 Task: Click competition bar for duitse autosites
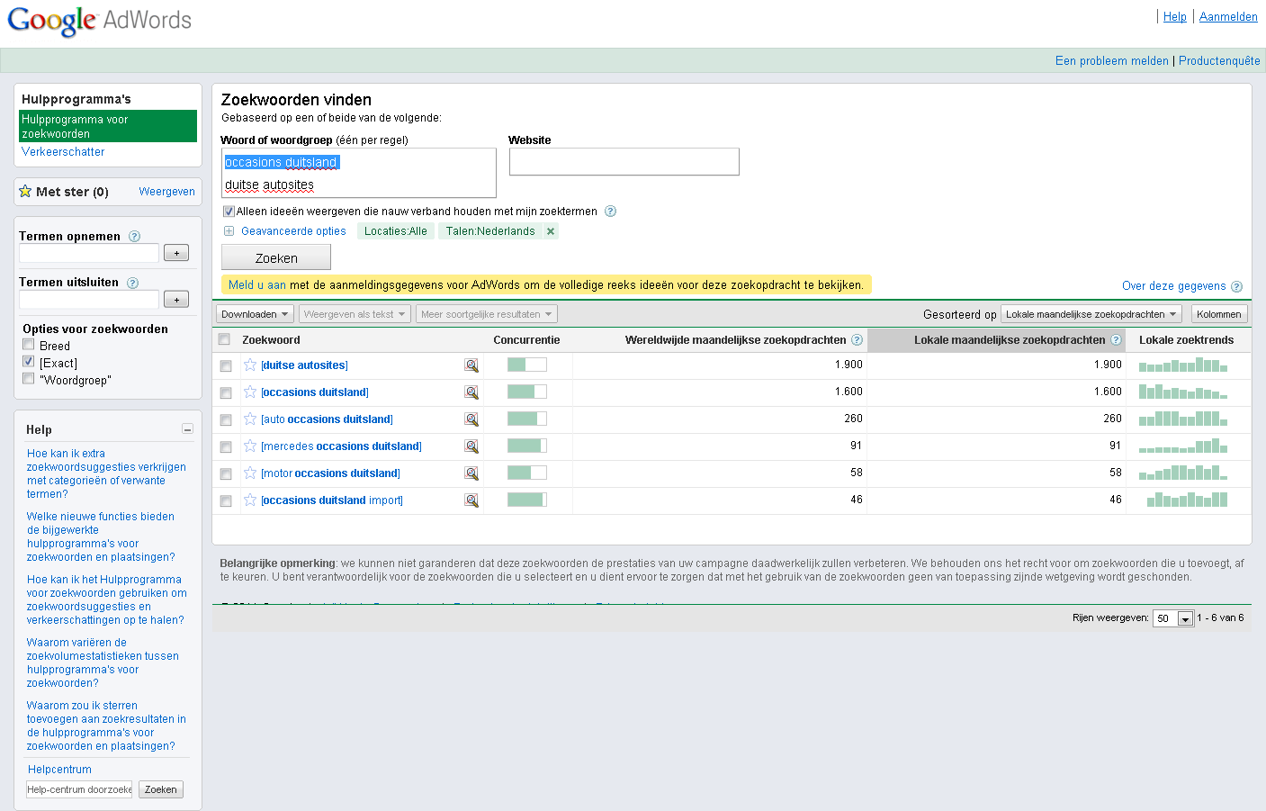click(526, 365)
